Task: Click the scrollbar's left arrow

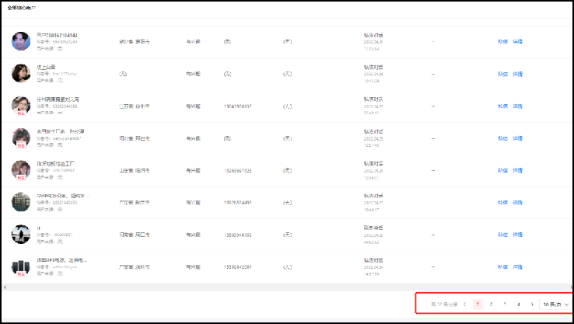Action: 5,287
